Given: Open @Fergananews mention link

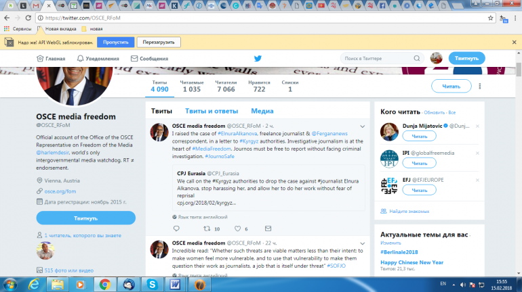Looking at the screenshot, I should coord(329,133).
